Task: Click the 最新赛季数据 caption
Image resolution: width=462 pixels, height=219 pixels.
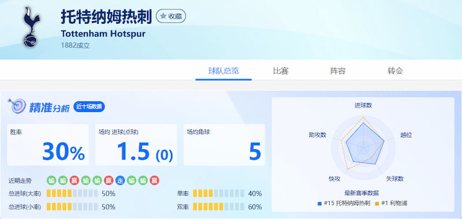Action: 362,193
